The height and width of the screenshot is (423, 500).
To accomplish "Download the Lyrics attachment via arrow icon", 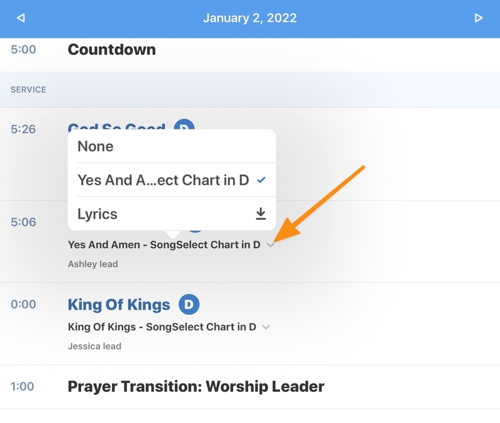I will (x=261, y=214).
